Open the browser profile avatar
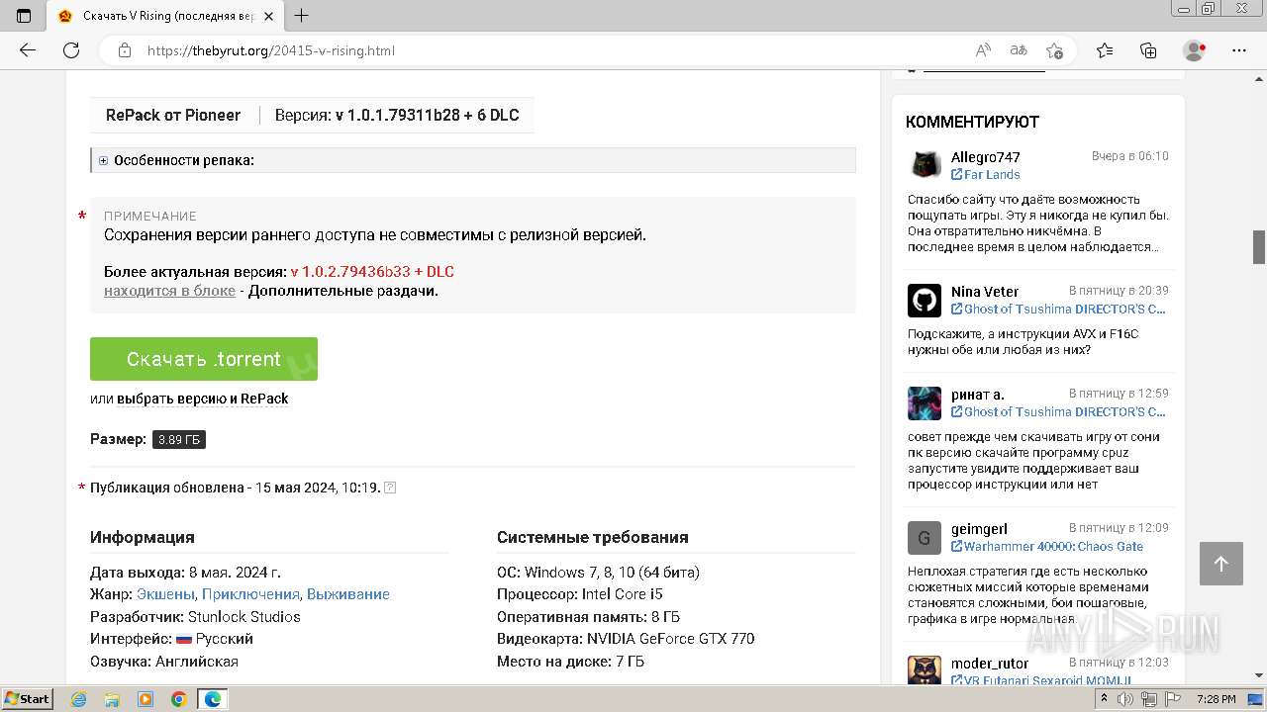 click(1195, 50)
